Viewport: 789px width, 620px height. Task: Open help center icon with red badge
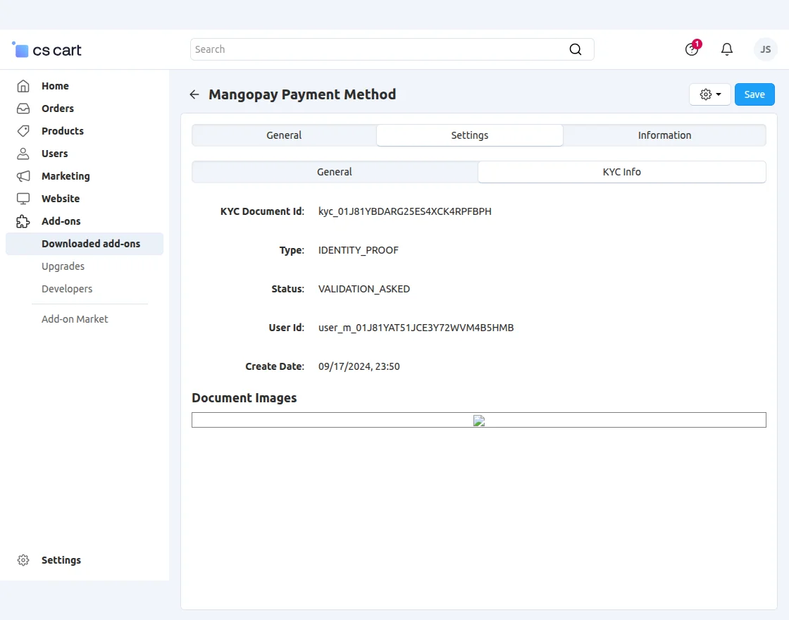pyautogui.click(x=692, y=49)
